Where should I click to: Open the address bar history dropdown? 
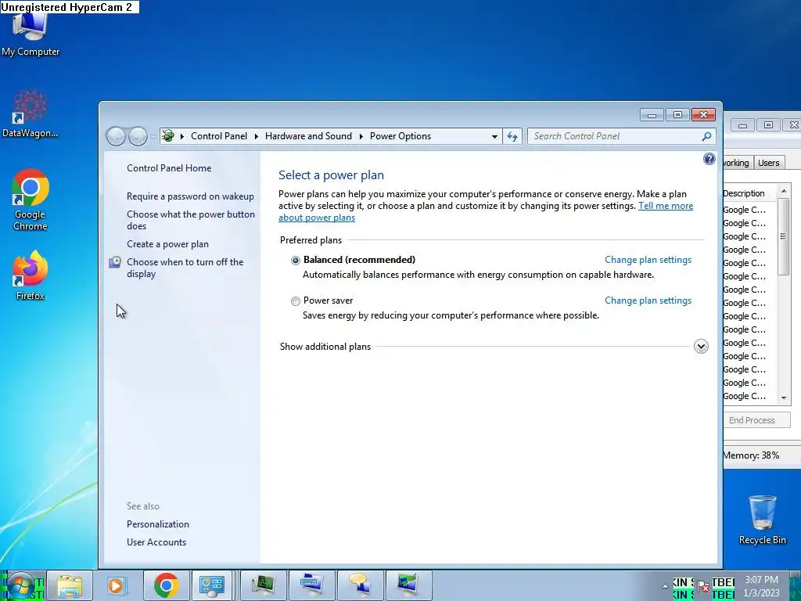[x=494, y=136]
